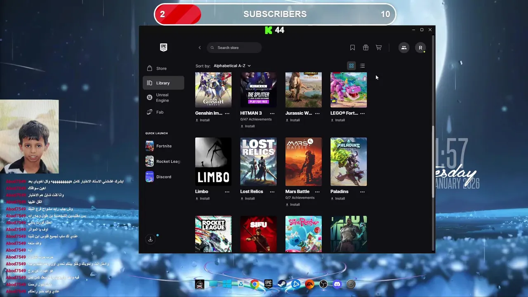
Task: Open the Store page in the sidebar
Action: click(x=163, y=68)
